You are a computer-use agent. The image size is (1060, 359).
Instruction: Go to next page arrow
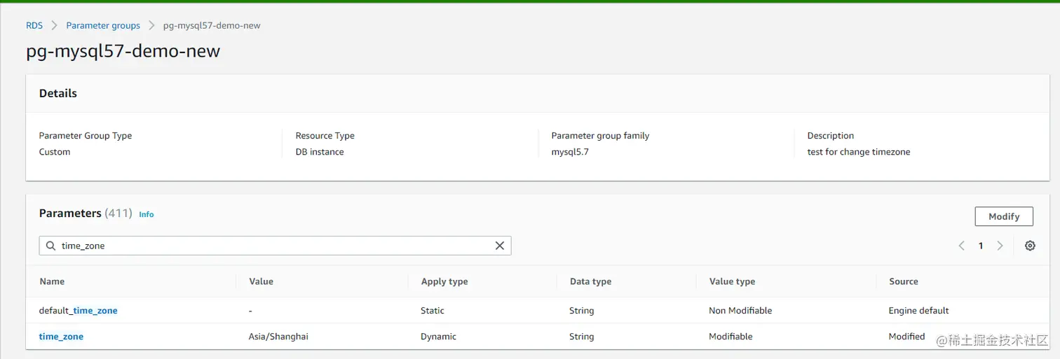1000,246
